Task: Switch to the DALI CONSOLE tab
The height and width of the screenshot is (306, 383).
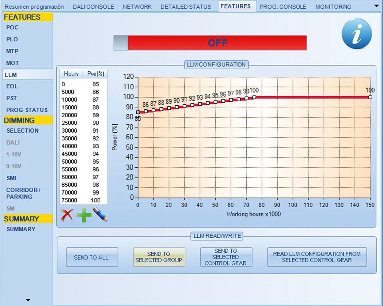Action: [93, 6]
